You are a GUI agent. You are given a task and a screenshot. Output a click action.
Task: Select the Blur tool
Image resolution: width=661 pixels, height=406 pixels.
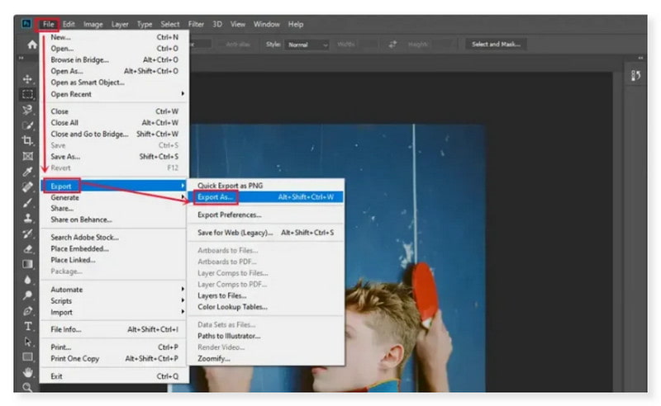(x=28, y=280)
